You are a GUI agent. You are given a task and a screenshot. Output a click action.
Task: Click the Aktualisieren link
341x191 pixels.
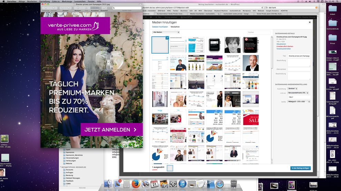point(281,44)
